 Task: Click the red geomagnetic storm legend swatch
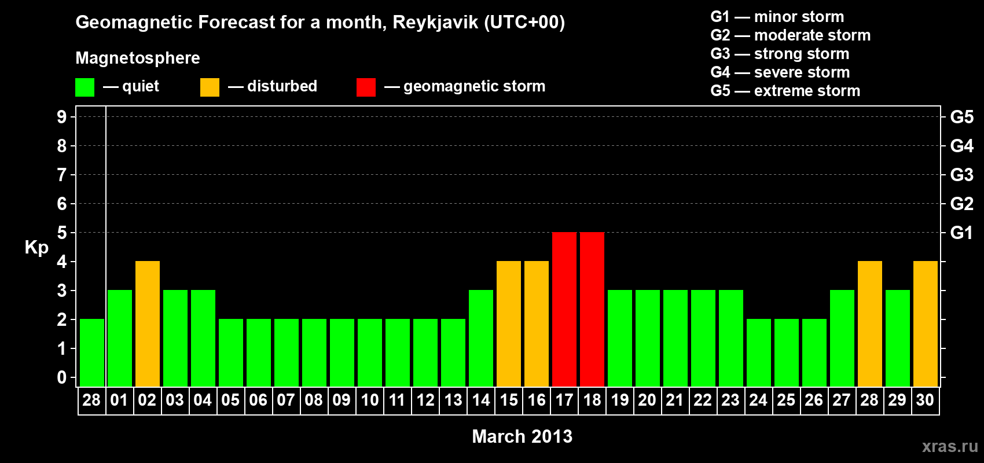[366, 87]
